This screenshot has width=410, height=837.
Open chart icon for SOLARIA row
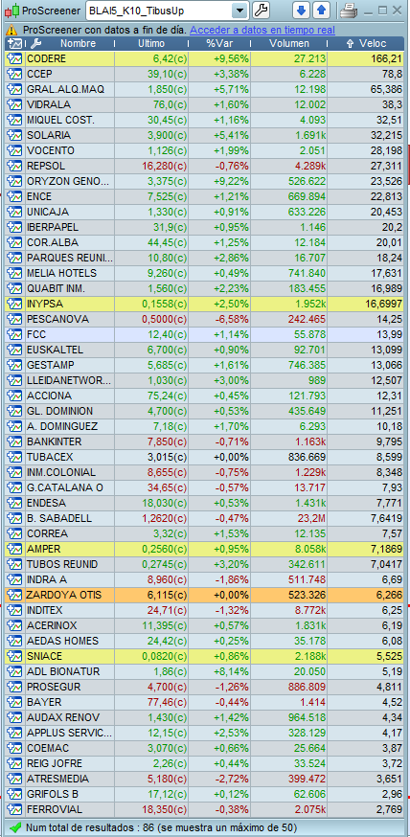pos(14,135)
